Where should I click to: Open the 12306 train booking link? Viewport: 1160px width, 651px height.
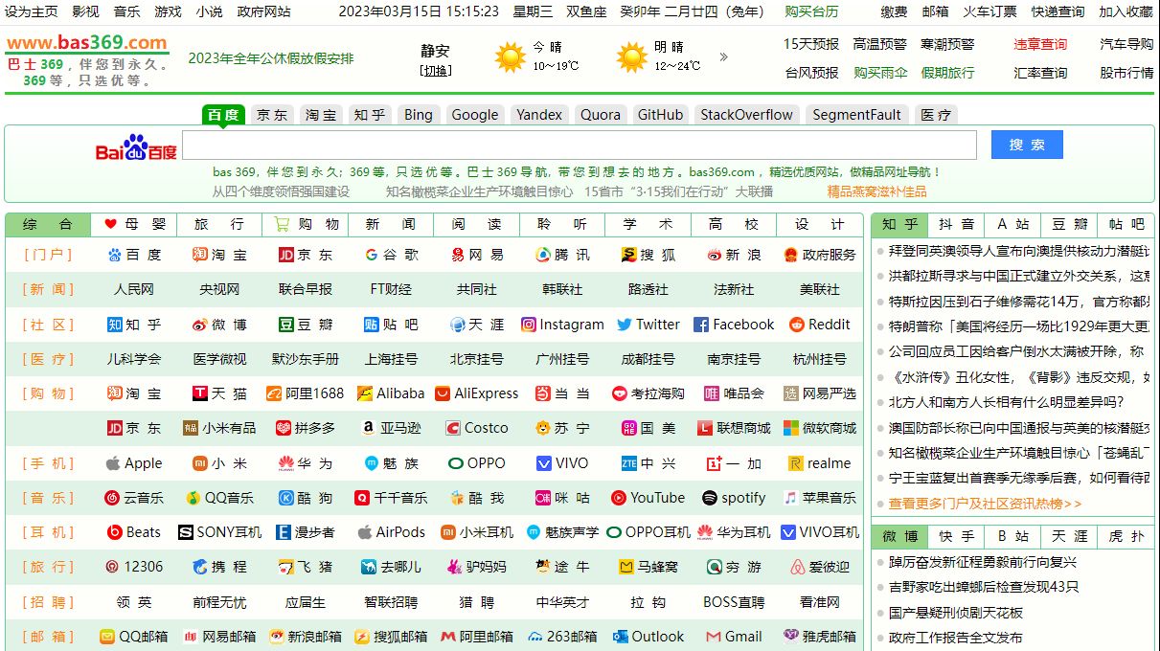pyautogui.click(x=134, y=567)
